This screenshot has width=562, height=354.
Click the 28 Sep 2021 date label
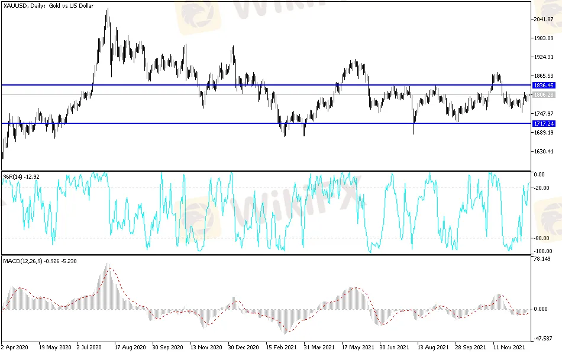pyautogui.click(x=471, y=347)
